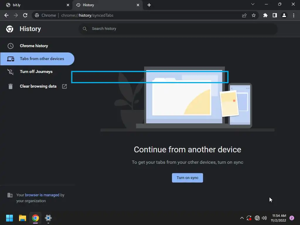Click the address bar URL
The width and height of the screenshot is (300, 225).
pos(87,15)
